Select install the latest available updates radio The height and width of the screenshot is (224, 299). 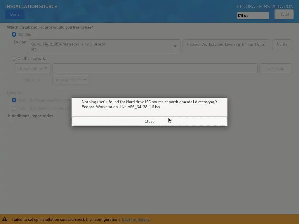coord(14,100)
